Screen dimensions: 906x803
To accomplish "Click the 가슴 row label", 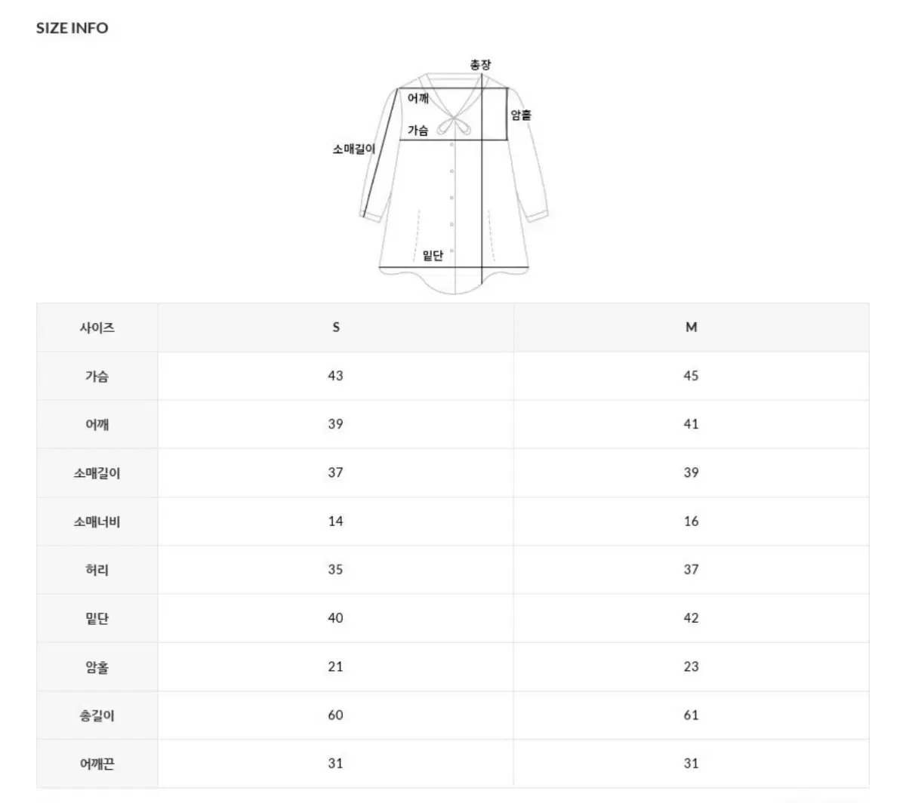I will [97, 376].
